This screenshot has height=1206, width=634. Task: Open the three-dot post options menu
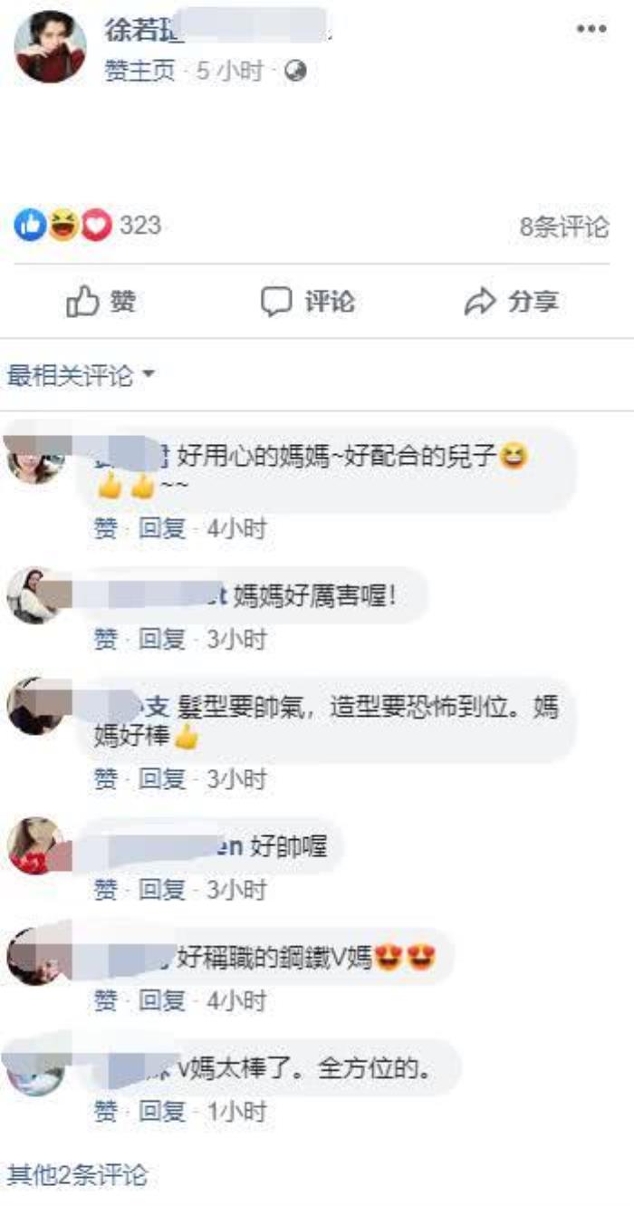[x=591, y=29]
